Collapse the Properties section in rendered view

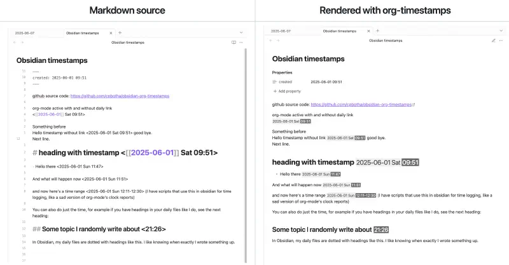[283, 72]
